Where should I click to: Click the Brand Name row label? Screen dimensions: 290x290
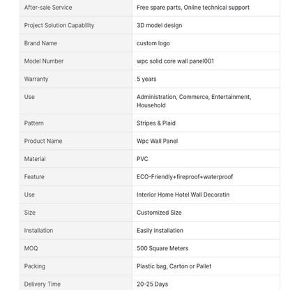click(x=40, y=43)
